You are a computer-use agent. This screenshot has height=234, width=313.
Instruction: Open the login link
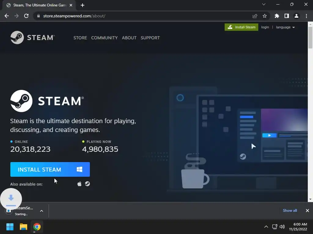point(265,27)
